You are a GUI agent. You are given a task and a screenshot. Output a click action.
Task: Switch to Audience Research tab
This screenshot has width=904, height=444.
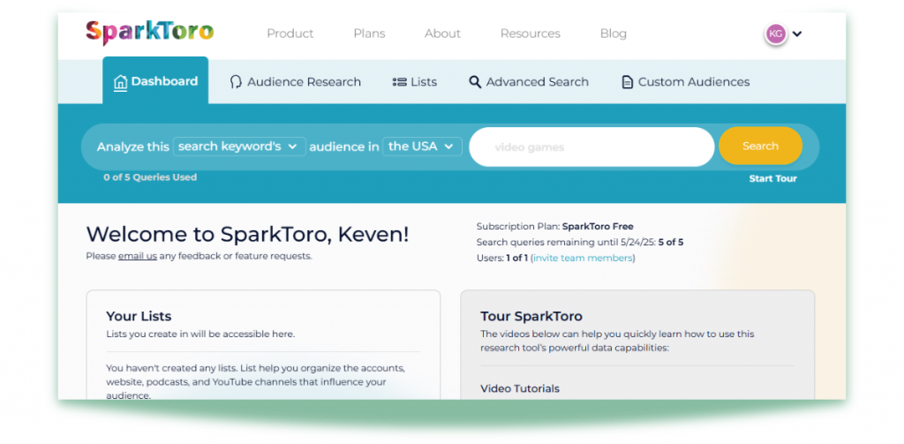pos(295,82)
